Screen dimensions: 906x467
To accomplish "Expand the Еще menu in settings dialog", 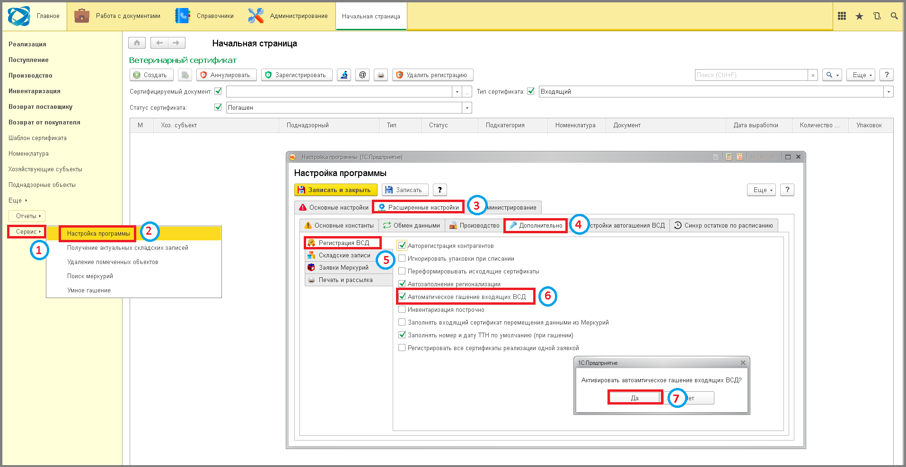I will coord(762,190).
